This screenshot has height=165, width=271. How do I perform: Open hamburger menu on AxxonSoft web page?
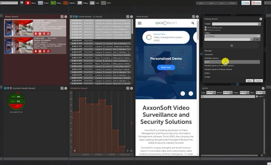[x=140, y=23]
